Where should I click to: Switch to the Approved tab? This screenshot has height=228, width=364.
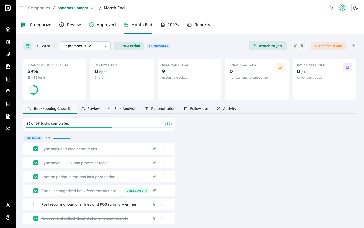pos(102,25)
